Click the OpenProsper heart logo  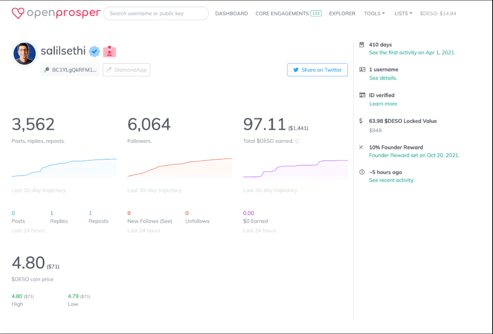(x=18, y=13)
